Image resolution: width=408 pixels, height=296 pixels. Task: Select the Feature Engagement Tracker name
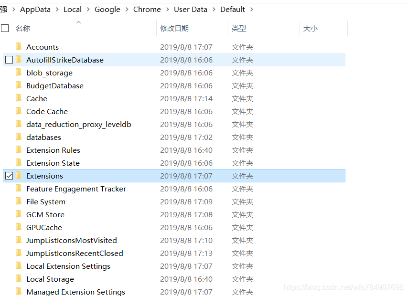pos(76,189)
